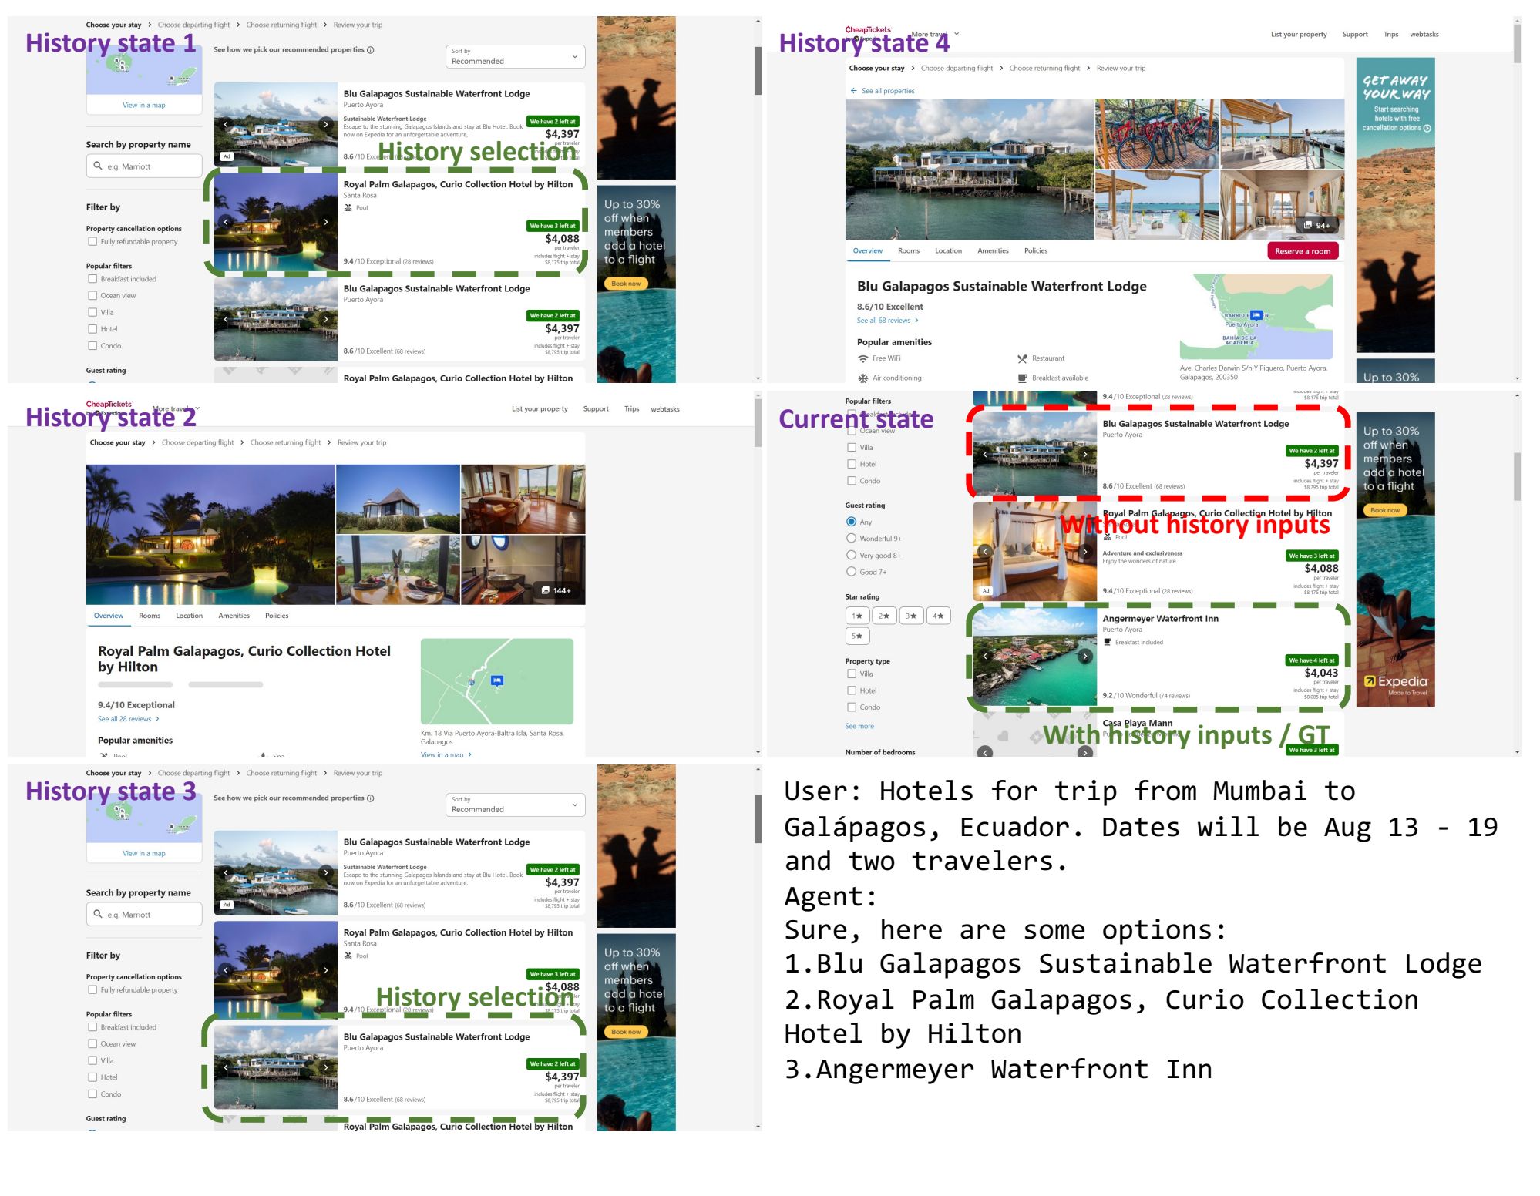Image resolution: width=1540 pixels, height=1196 pixels.
Task: Click the Reserve a room button
Action: [1303, 251]
